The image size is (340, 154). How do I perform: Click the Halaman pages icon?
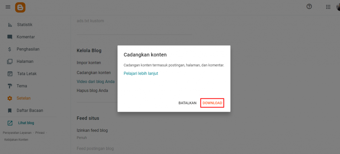(10, 61)
